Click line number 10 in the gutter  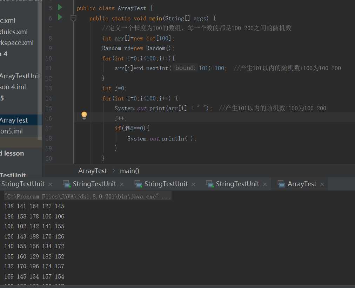pos(49,58)
